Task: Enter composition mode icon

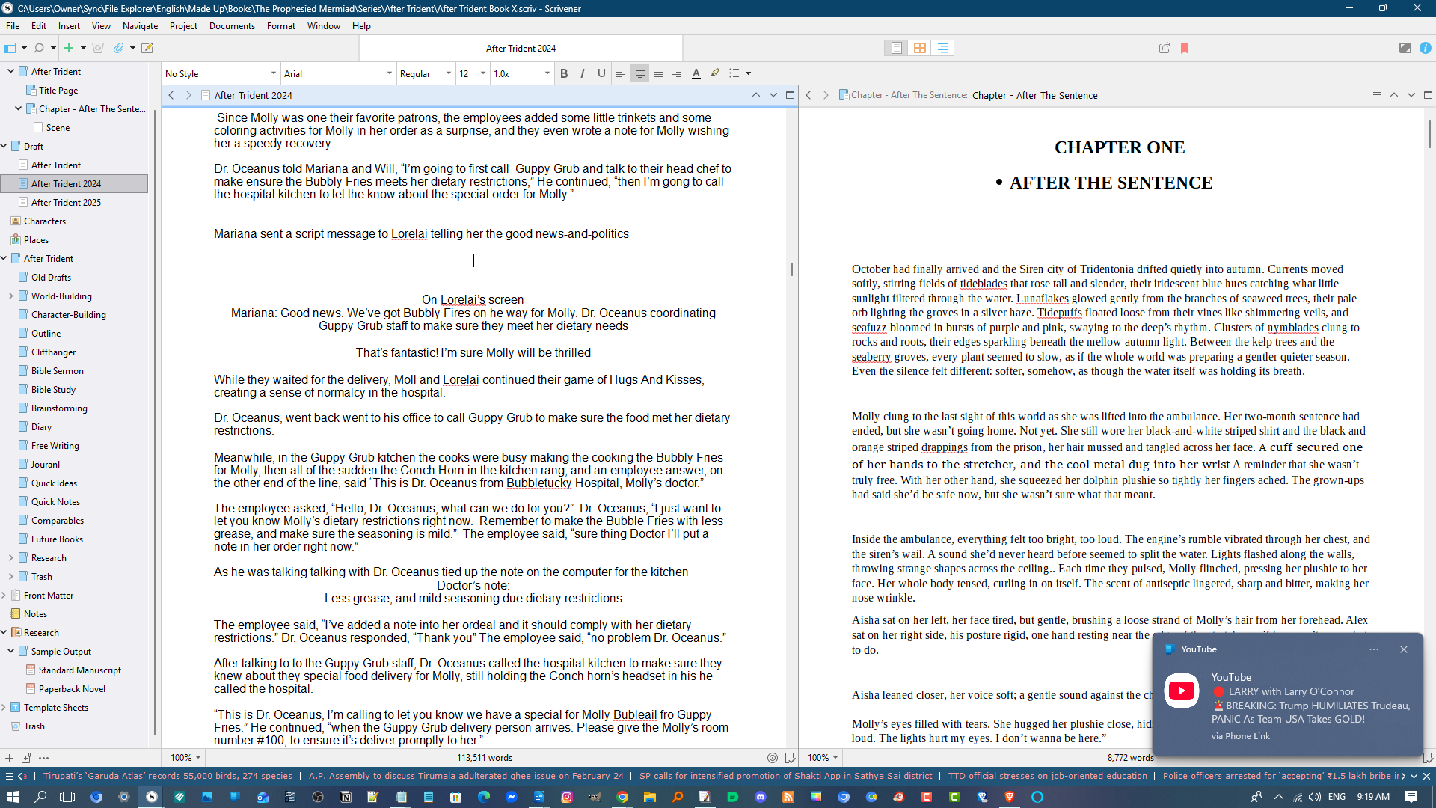Action: pos(1405,48)
